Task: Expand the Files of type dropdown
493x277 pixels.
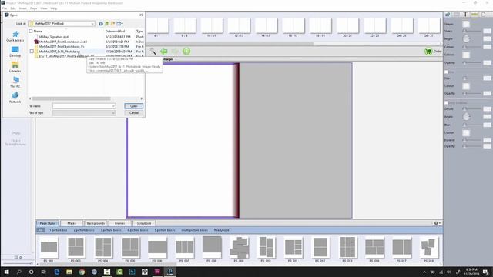Action: pos(113,113)
